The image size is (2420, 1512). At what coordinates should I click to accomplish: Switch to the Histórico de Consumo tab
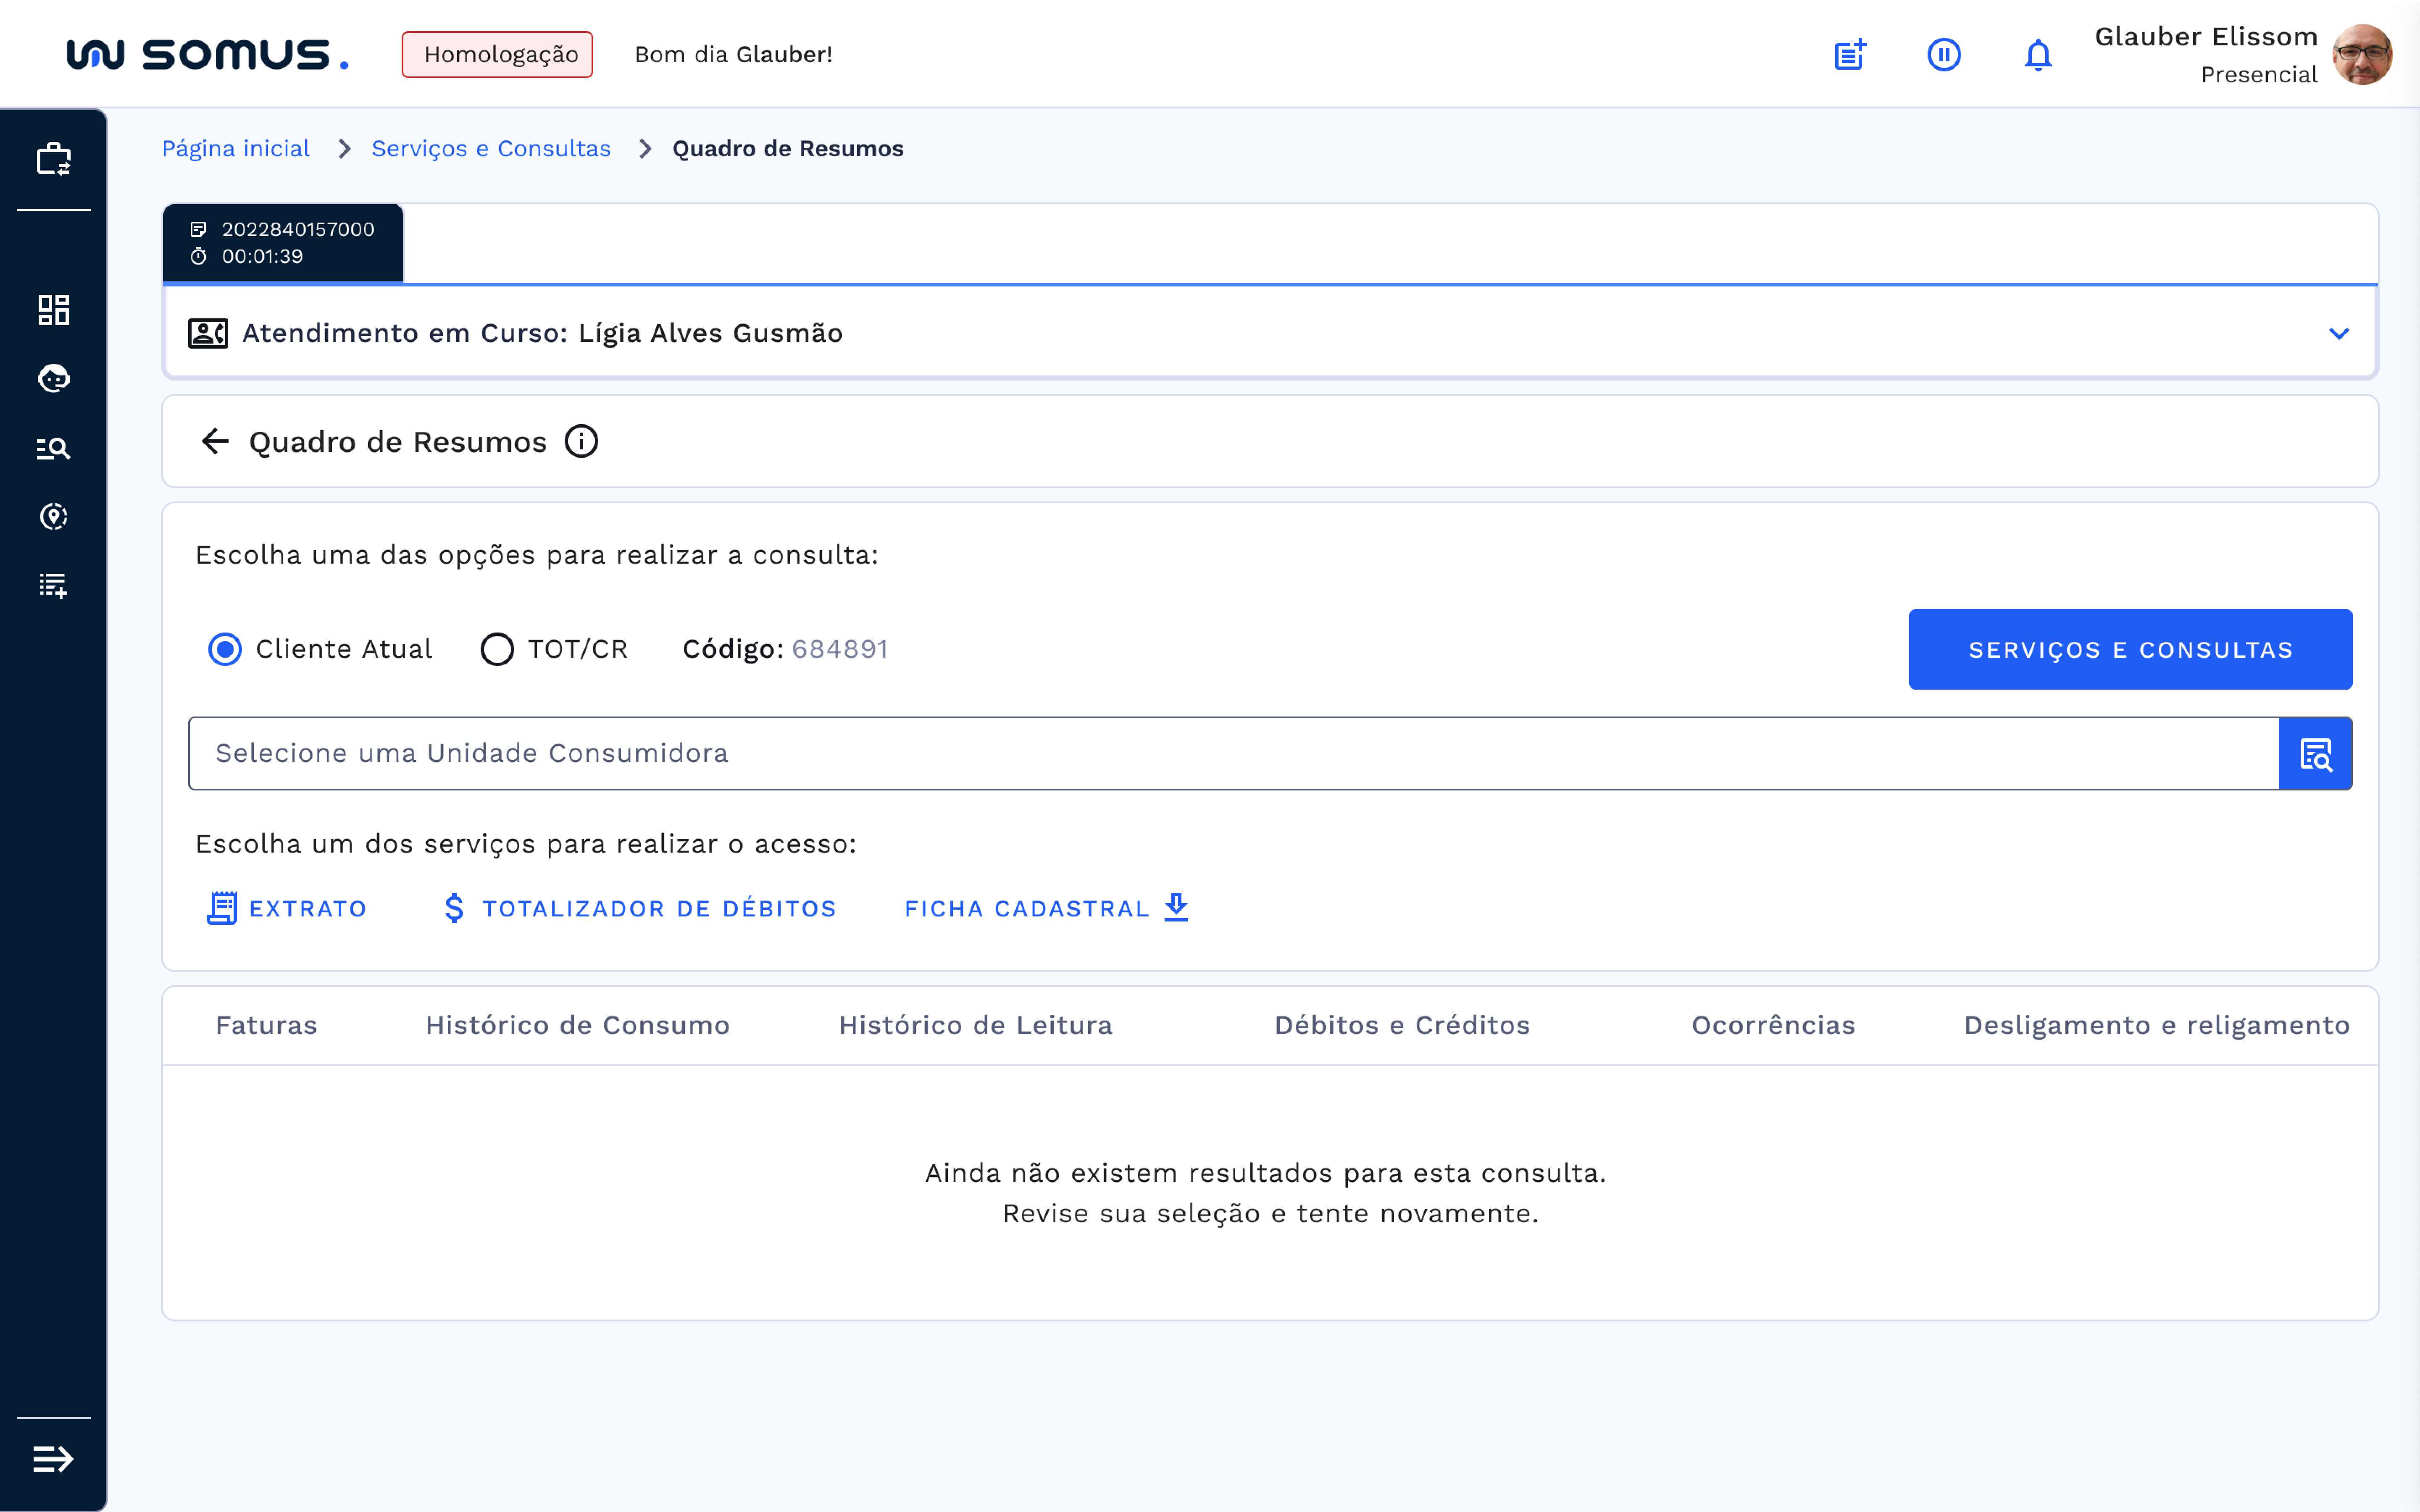(x=577, y=1025)
